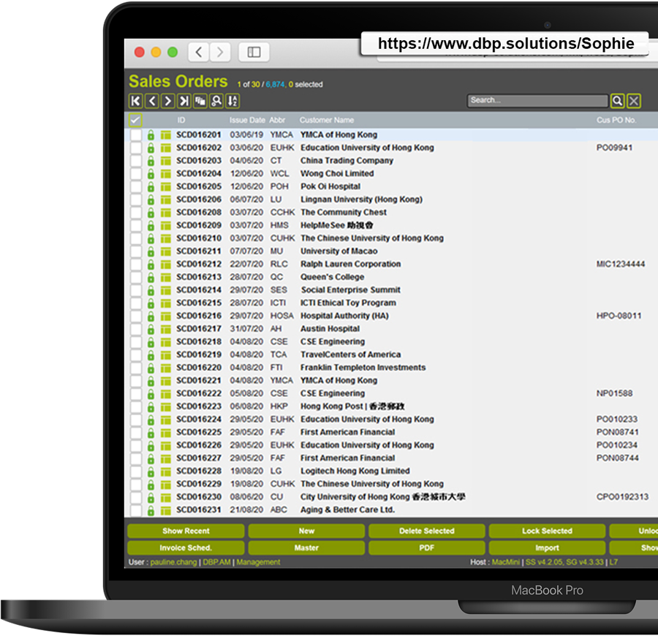Viewport: 658px width, 636px height.
Task: Toggle the select-all checkbox in header
Action: coord(135,120)
